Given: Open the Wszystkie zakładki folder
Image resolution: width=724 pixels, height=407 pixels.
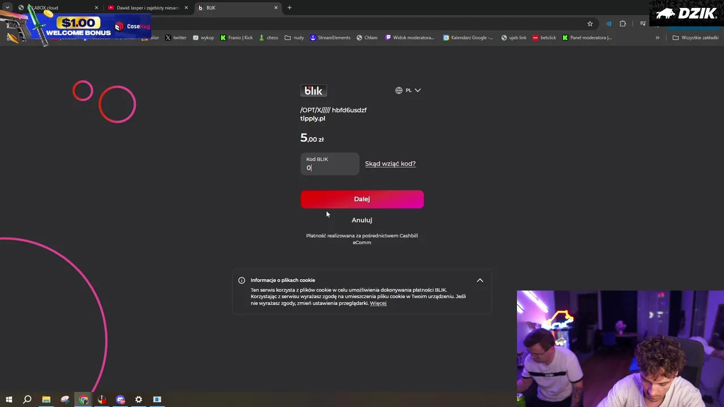Looking at the screenshot, I should coord(696,38).
